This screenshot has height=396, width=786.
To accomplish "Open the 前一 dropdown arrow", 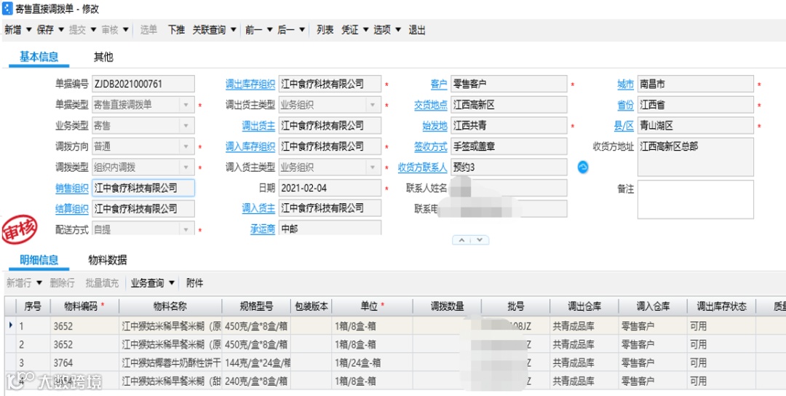I will pyautogui.click(x=269, y=30).
